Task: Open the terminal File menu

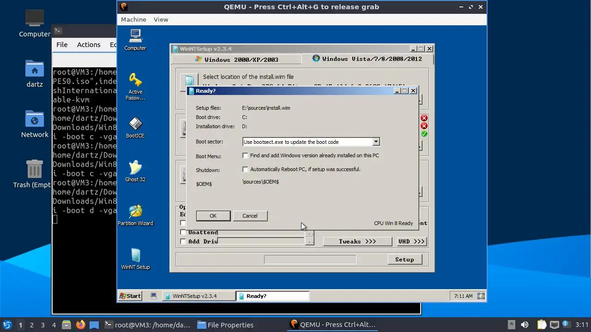Action: pos(62,45)
